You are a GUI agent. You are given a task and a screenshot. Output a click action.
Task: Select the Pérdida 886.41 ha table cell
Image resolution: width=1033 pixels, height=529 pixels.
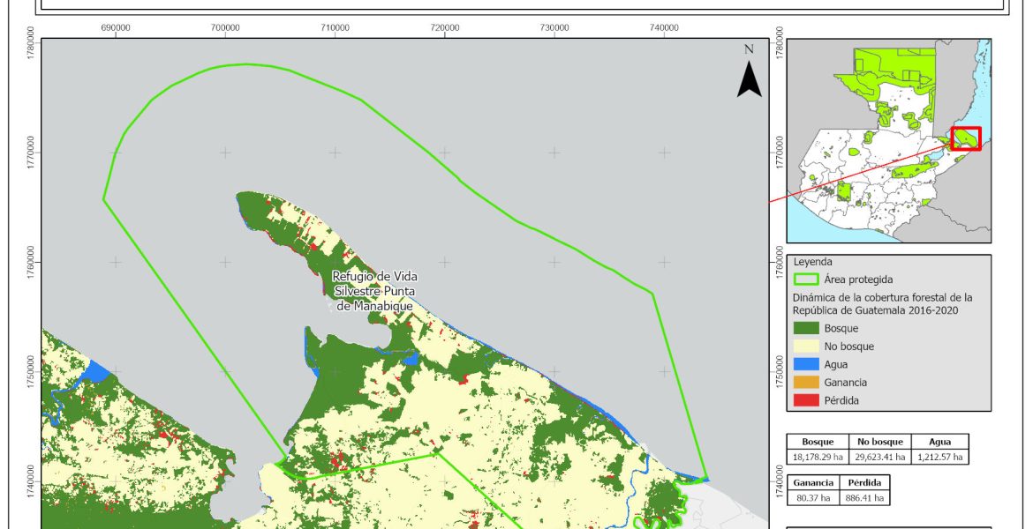(x=865, y=498)
